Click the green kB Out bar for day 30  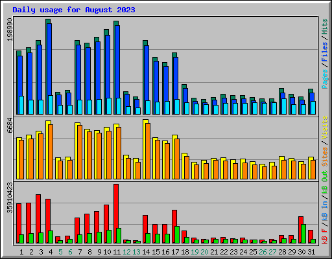(303, 234)
